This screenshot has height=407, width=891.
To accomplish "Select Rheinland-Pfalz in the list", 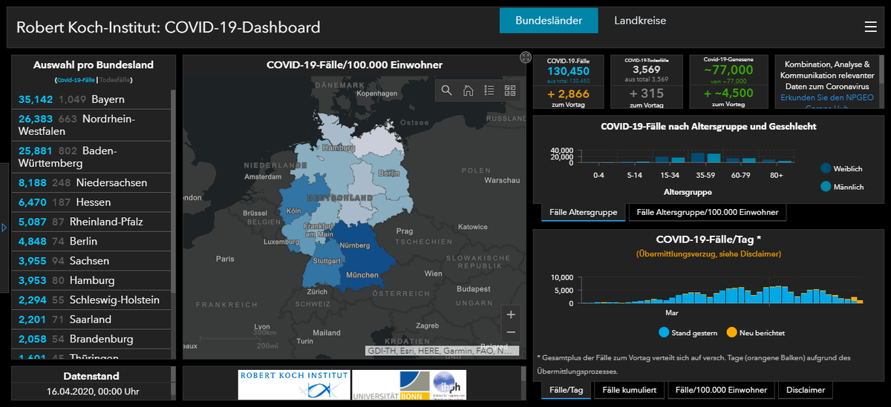I will point(91,222).
